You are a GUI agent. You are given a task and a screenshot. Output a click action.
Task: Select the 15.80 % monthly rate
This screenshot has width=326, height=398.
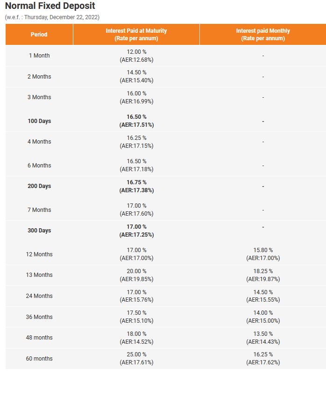pos(263,250)
